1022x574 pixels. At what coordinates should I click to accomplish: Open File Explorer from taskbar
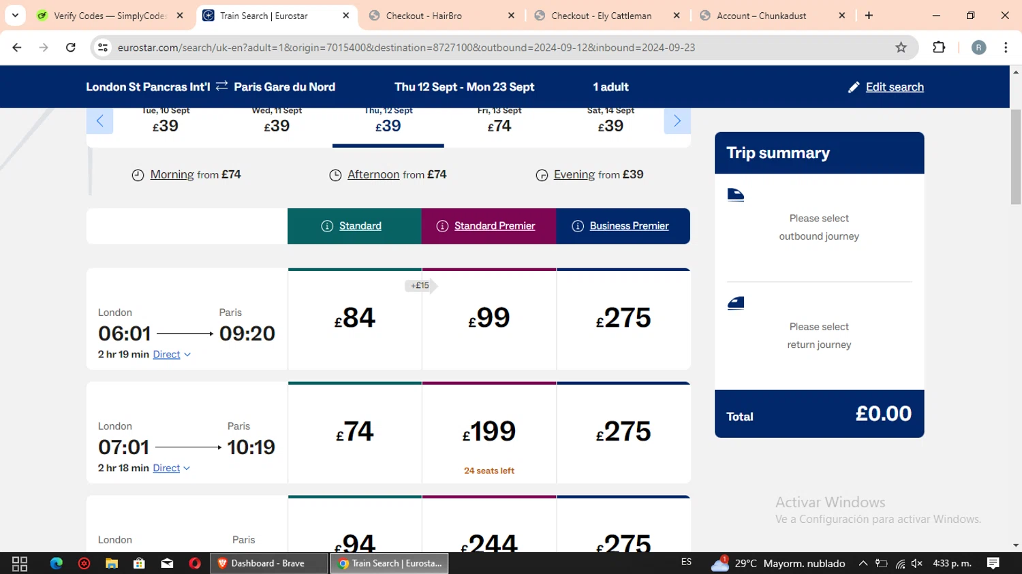[112, 563]
